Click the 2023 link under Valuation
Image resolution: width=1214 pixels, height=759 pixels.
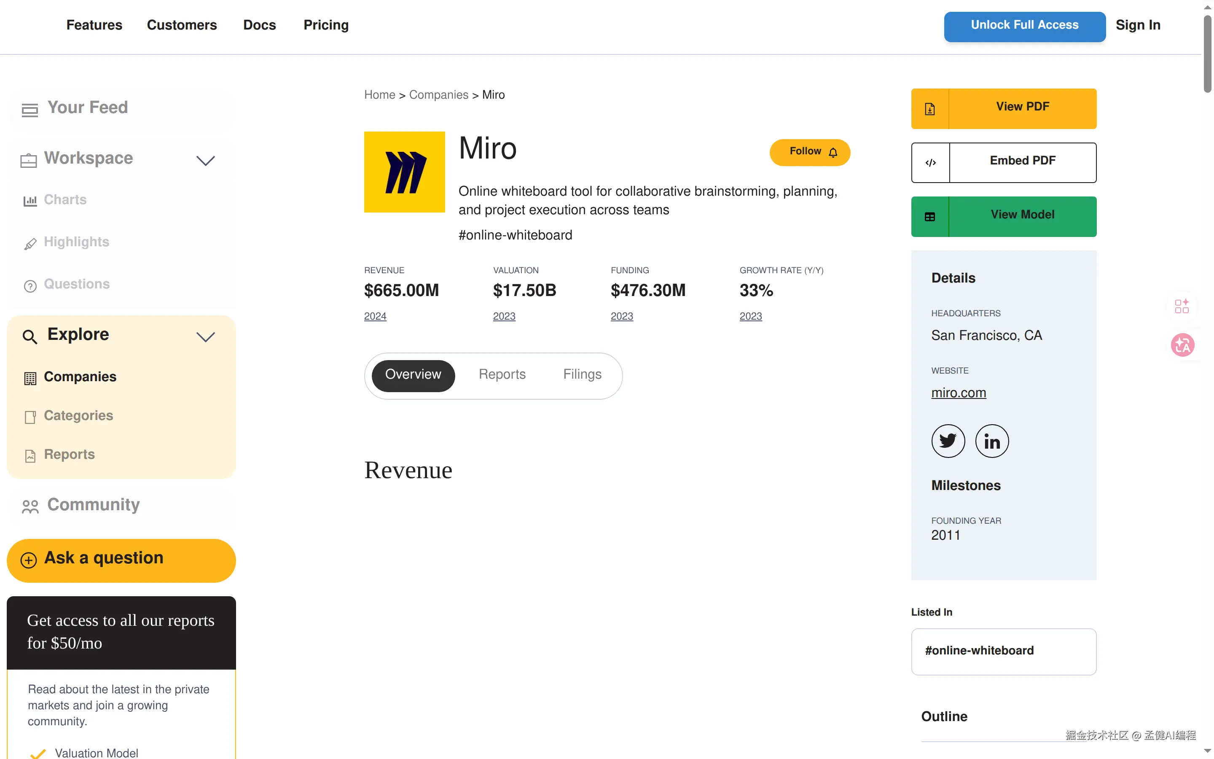(504, 316)
